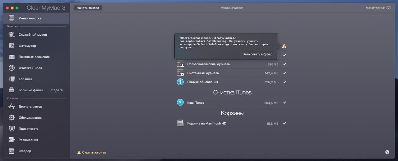Click the 15,8 МБ size value

(x=272, y=124)
